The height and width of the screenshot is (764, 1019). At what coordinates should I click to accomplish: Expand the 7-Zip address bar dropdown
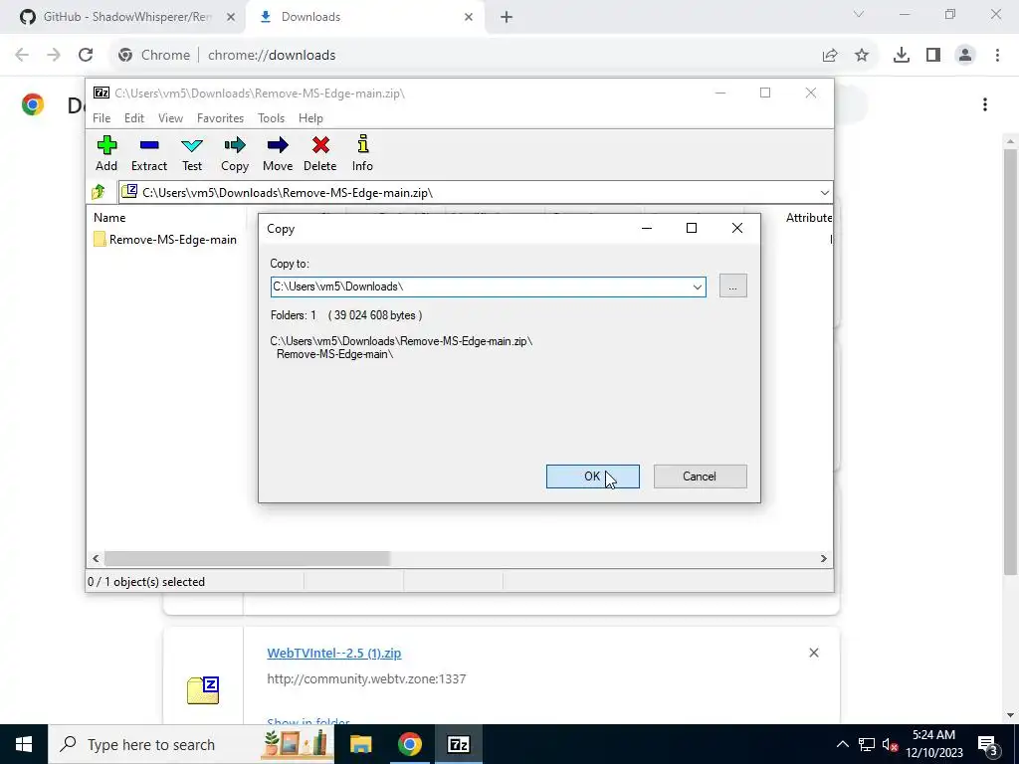coord(825,193)
